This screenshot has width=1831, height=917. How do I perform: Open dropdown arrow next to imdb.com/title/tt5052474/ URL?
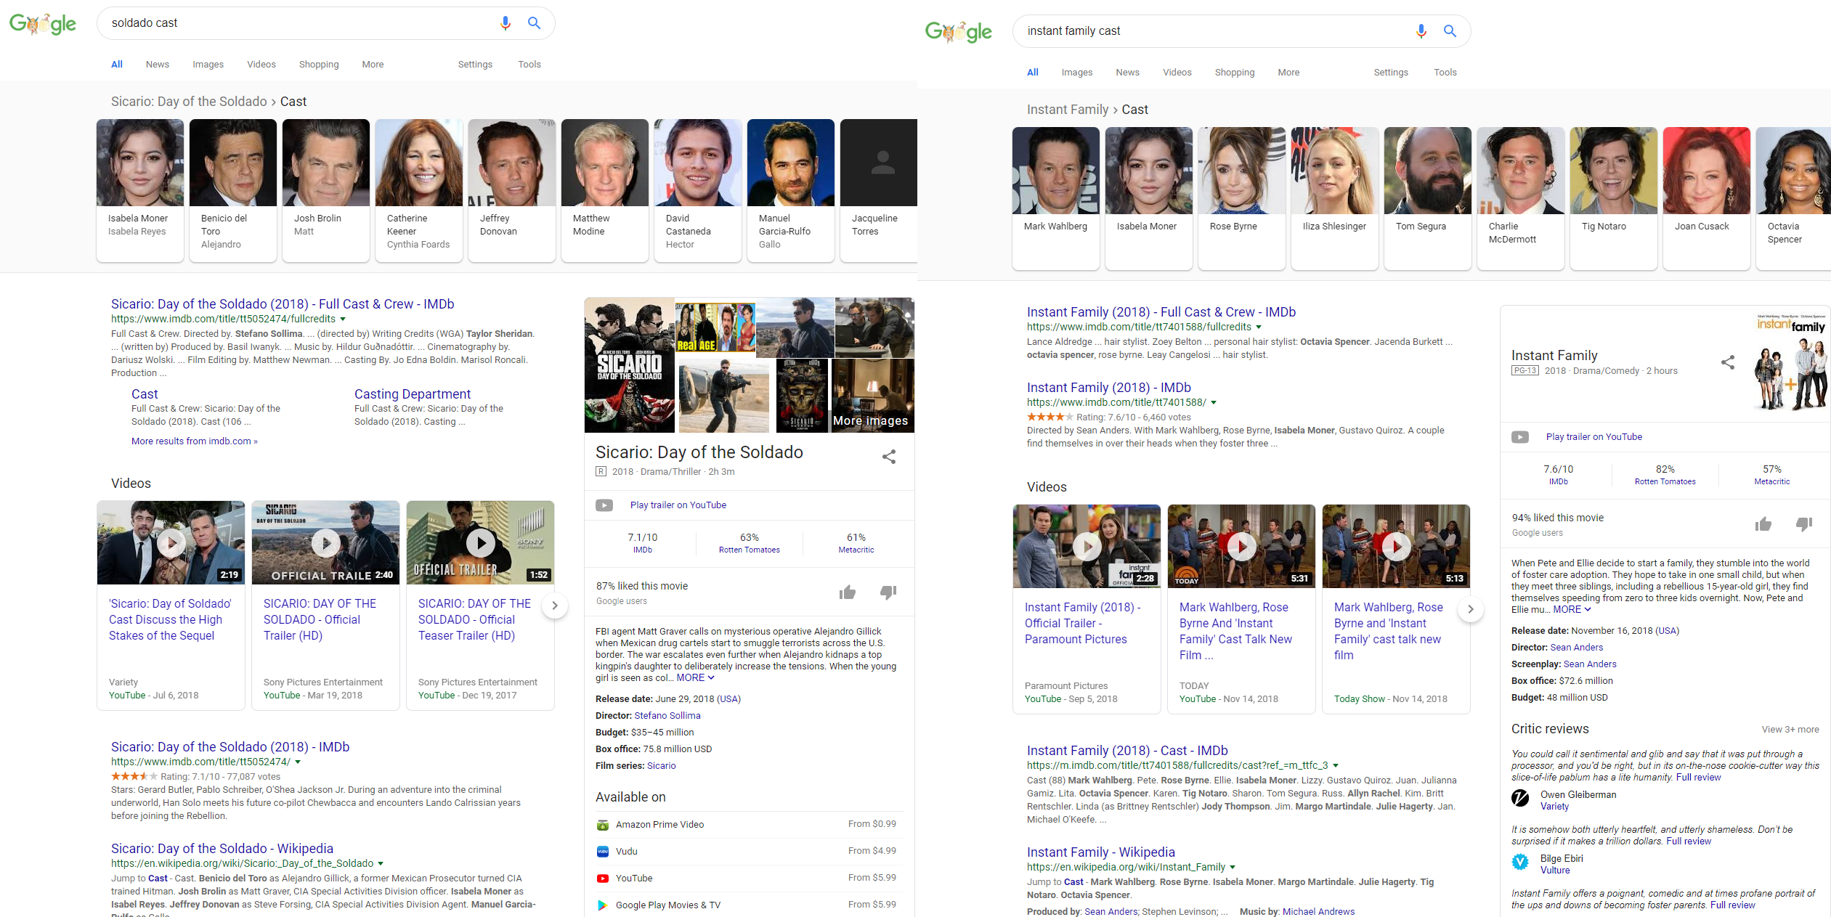coord(298,762)
